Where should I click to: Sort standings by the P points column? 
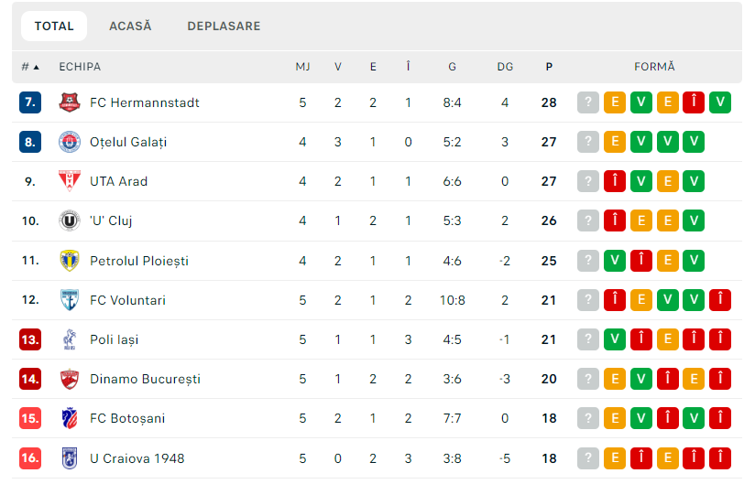coord(549,67)
